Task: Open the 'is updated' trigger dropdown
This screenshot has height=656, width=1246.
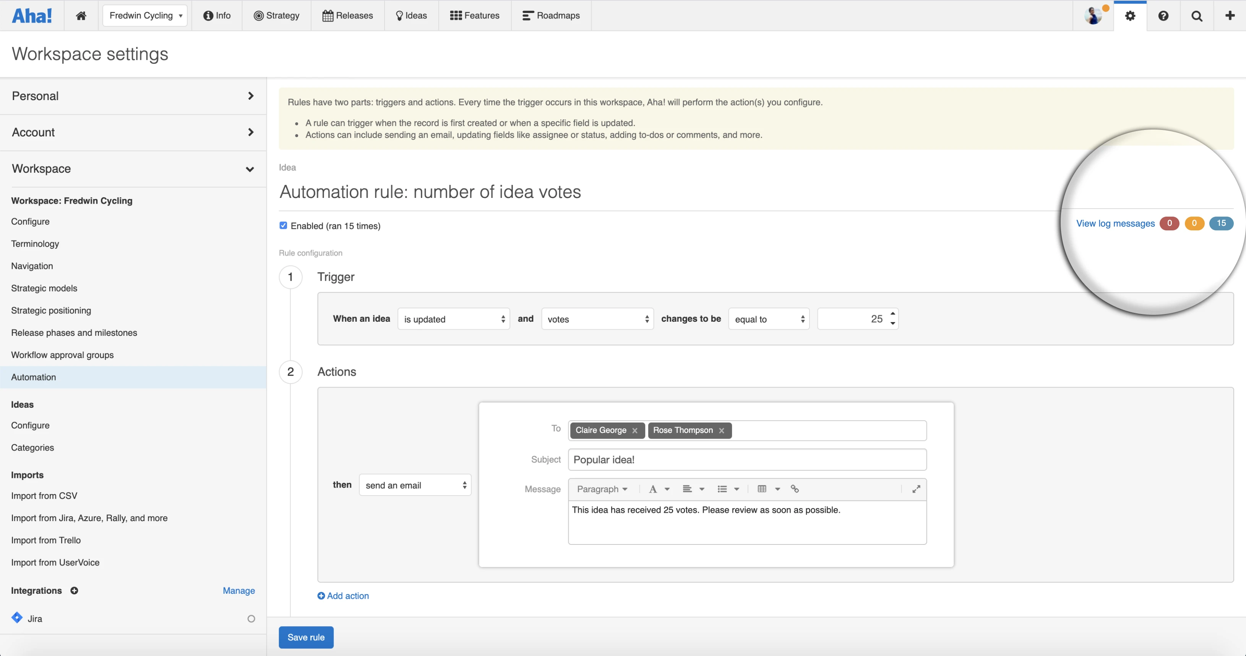Action: tap(453, 319)
